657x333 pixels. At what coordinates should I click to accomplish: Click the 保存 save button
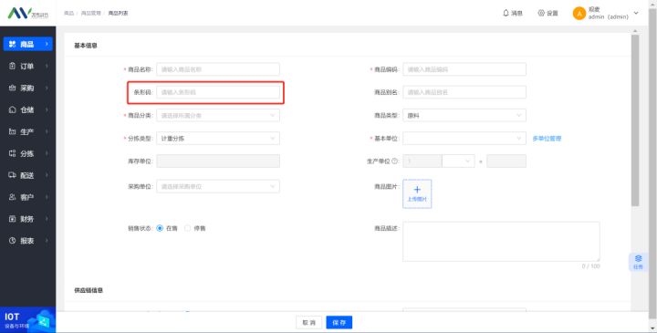tap(339, 323)
